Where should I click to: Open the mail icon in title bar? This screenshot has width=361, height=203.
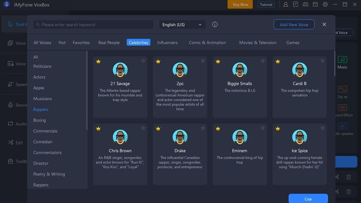[x=315, y=5]
